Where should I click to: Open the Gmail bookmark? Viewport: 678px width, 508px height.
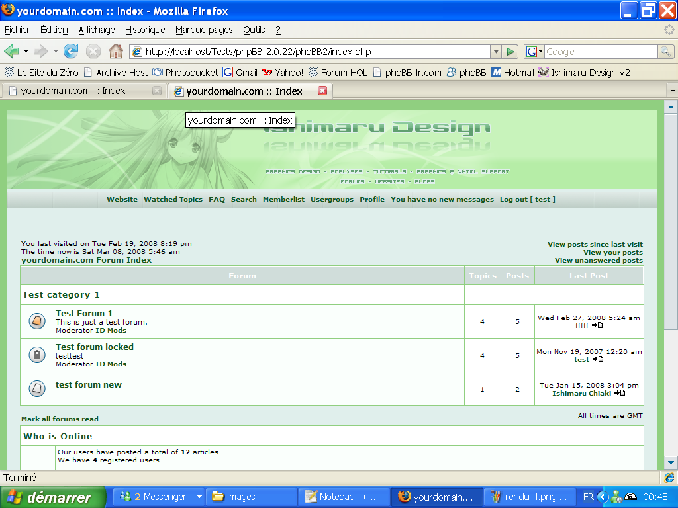[240, 73]
